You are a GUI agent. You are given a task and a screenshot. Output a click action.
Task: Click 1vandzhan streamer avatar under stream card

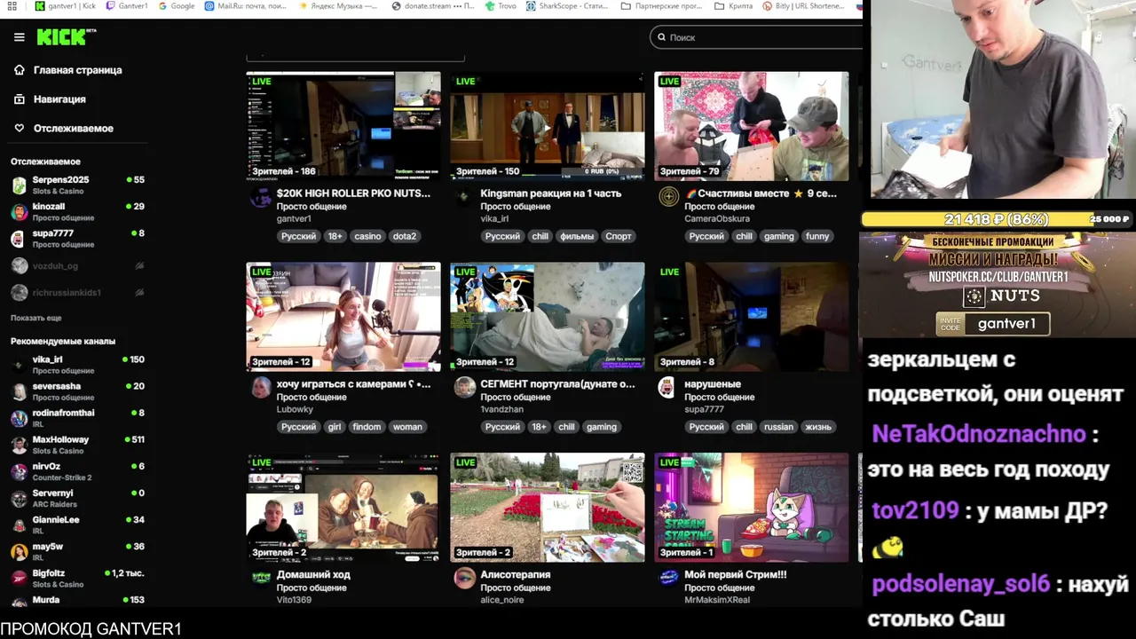pyautogui.click(x=465, y=388)
